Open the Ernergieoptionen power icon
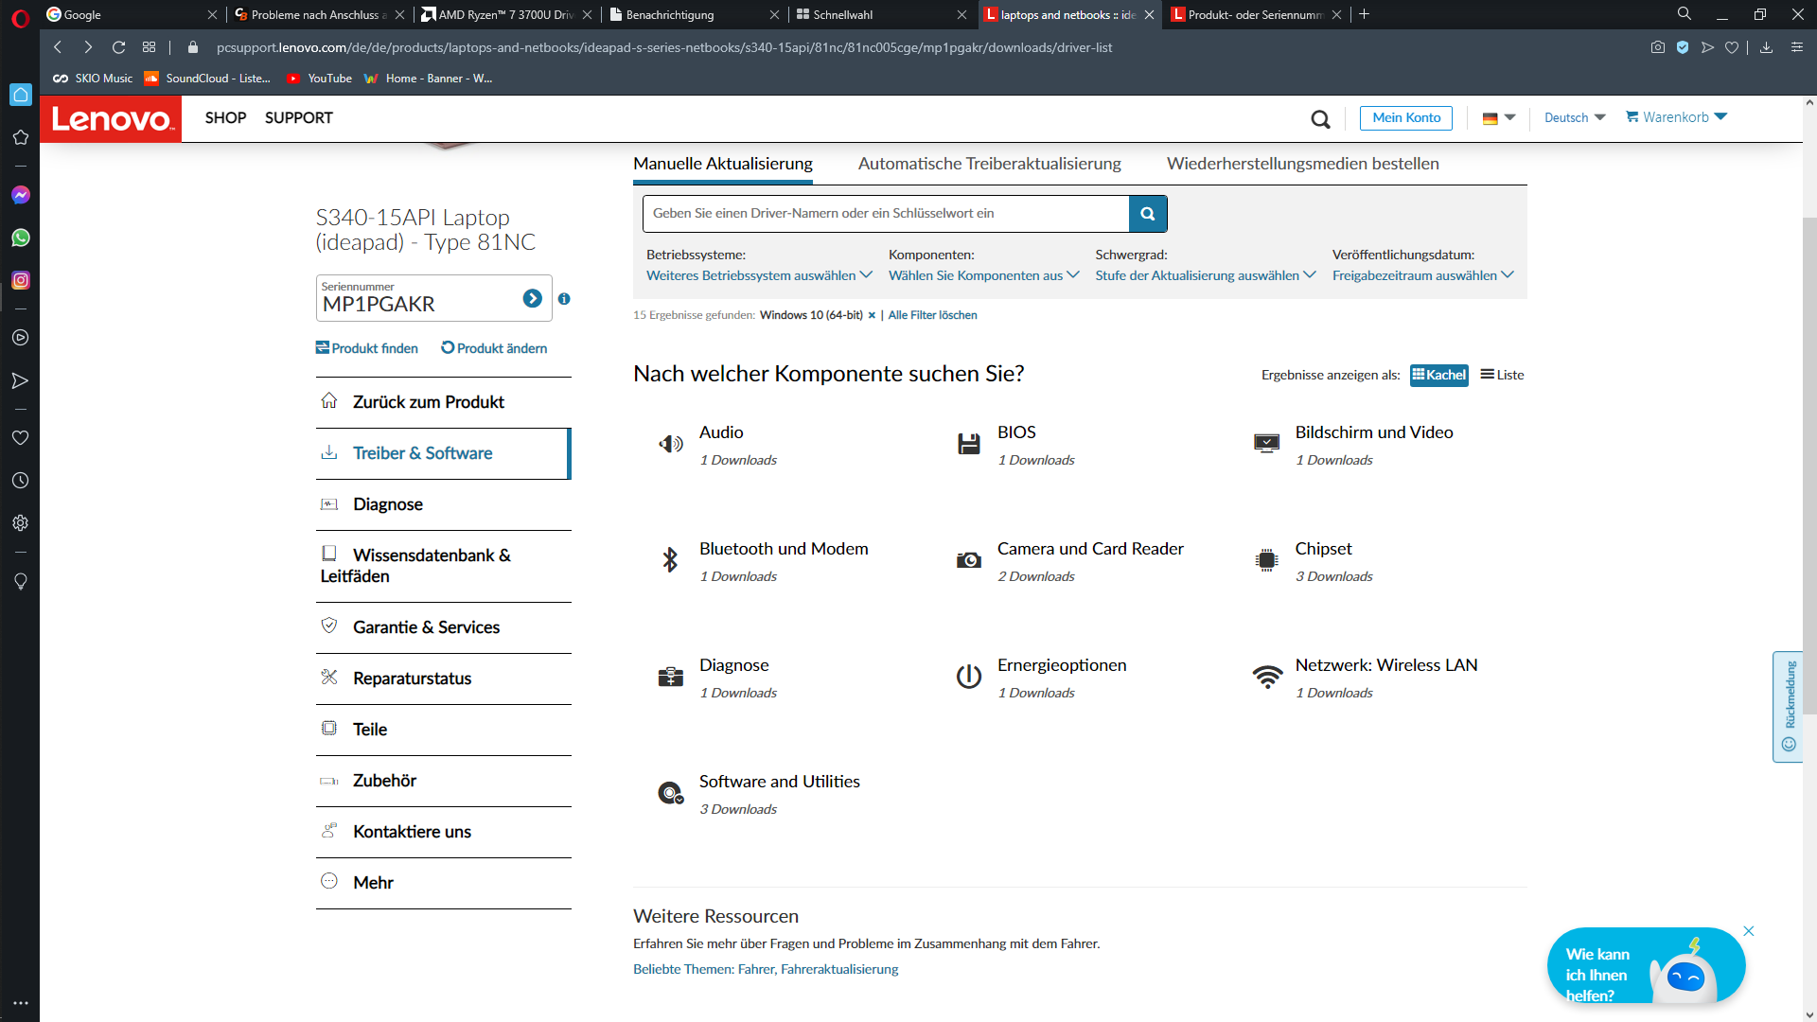 (968, 677)
